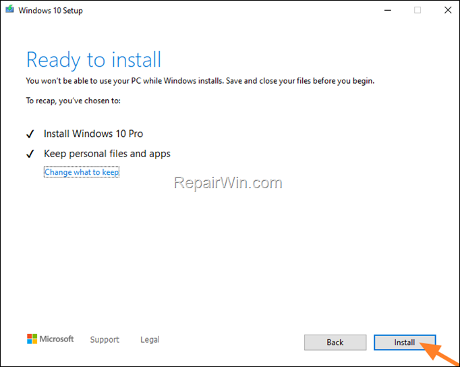This screenshot has height=367, width=460.
Task: Click the 'Windows 10 Setup' window title
Action: (x=51, y=11)
